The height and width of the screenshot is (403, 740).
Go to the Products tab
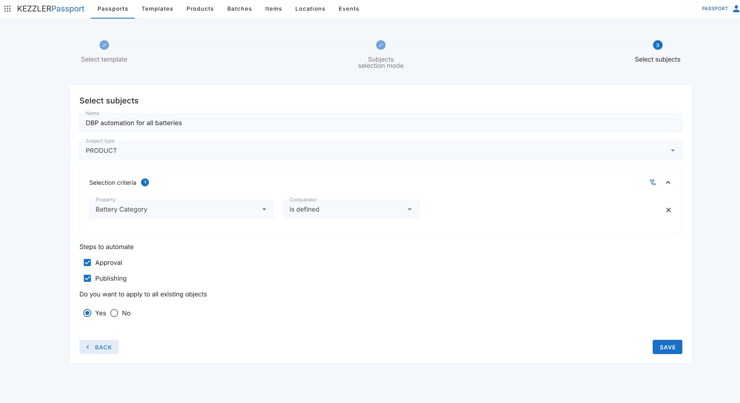[200, 9]
